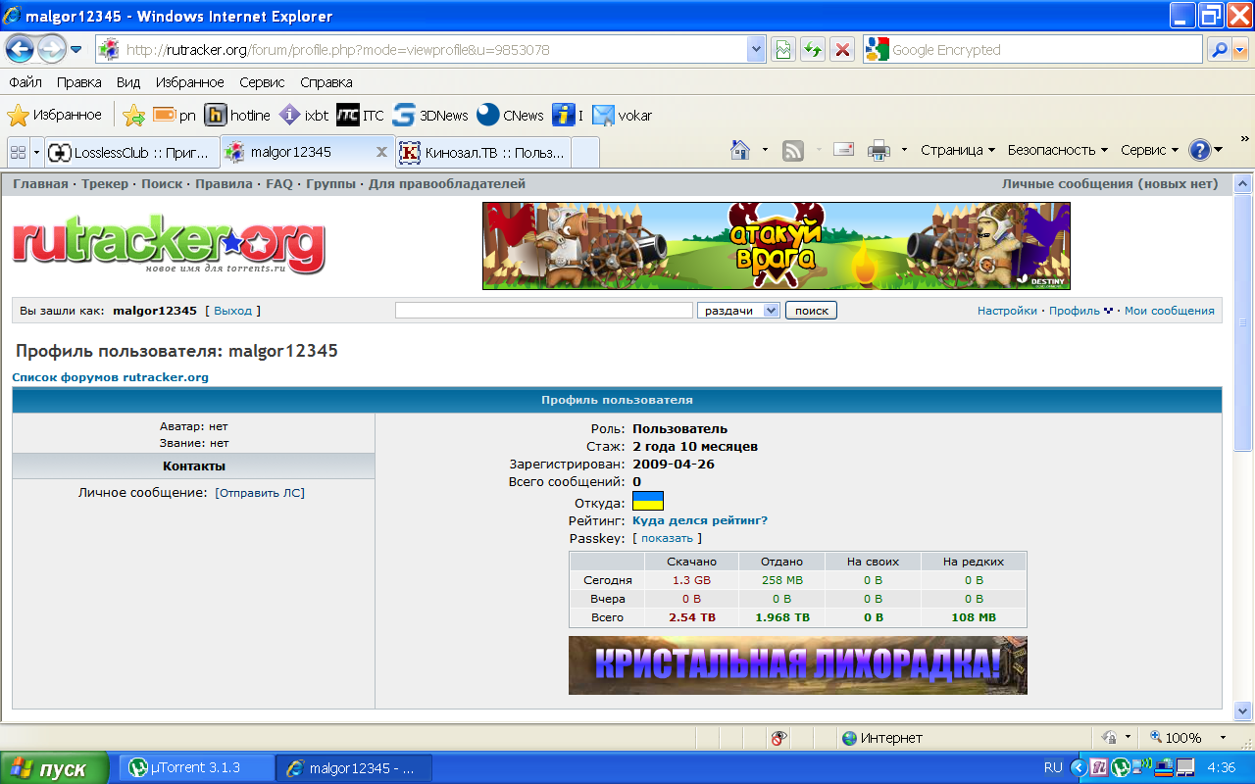The width and height of the screenshot is (1255, 784).
Task: Open the ixbt bookmark
Action: [304, 116]
